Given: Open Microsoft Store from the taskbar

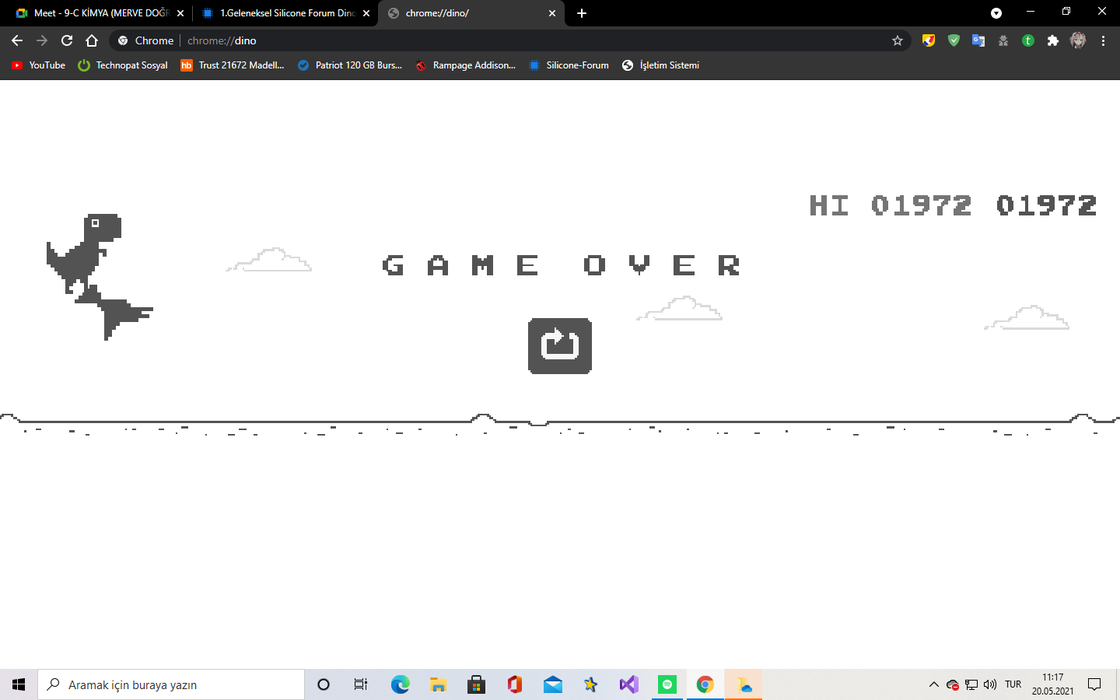Looking at the screenshot, I should [x=476, y=684].
